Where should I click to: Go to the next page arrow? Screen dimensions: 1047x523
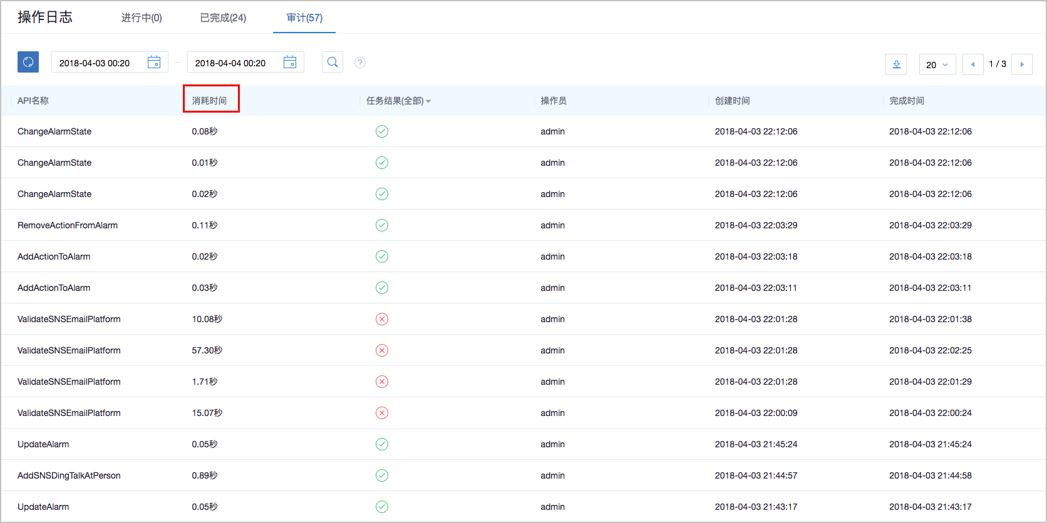pyautogui.click(x=1022, y=64)
